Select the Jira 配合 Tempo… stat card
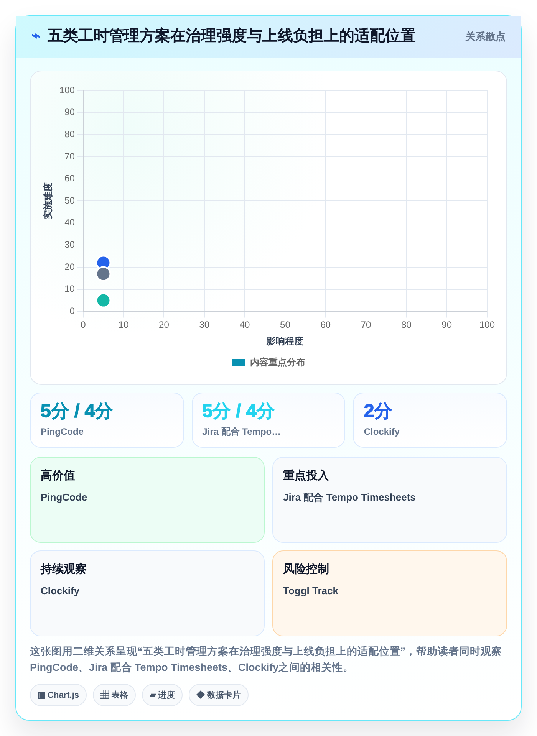 (268, 420)
